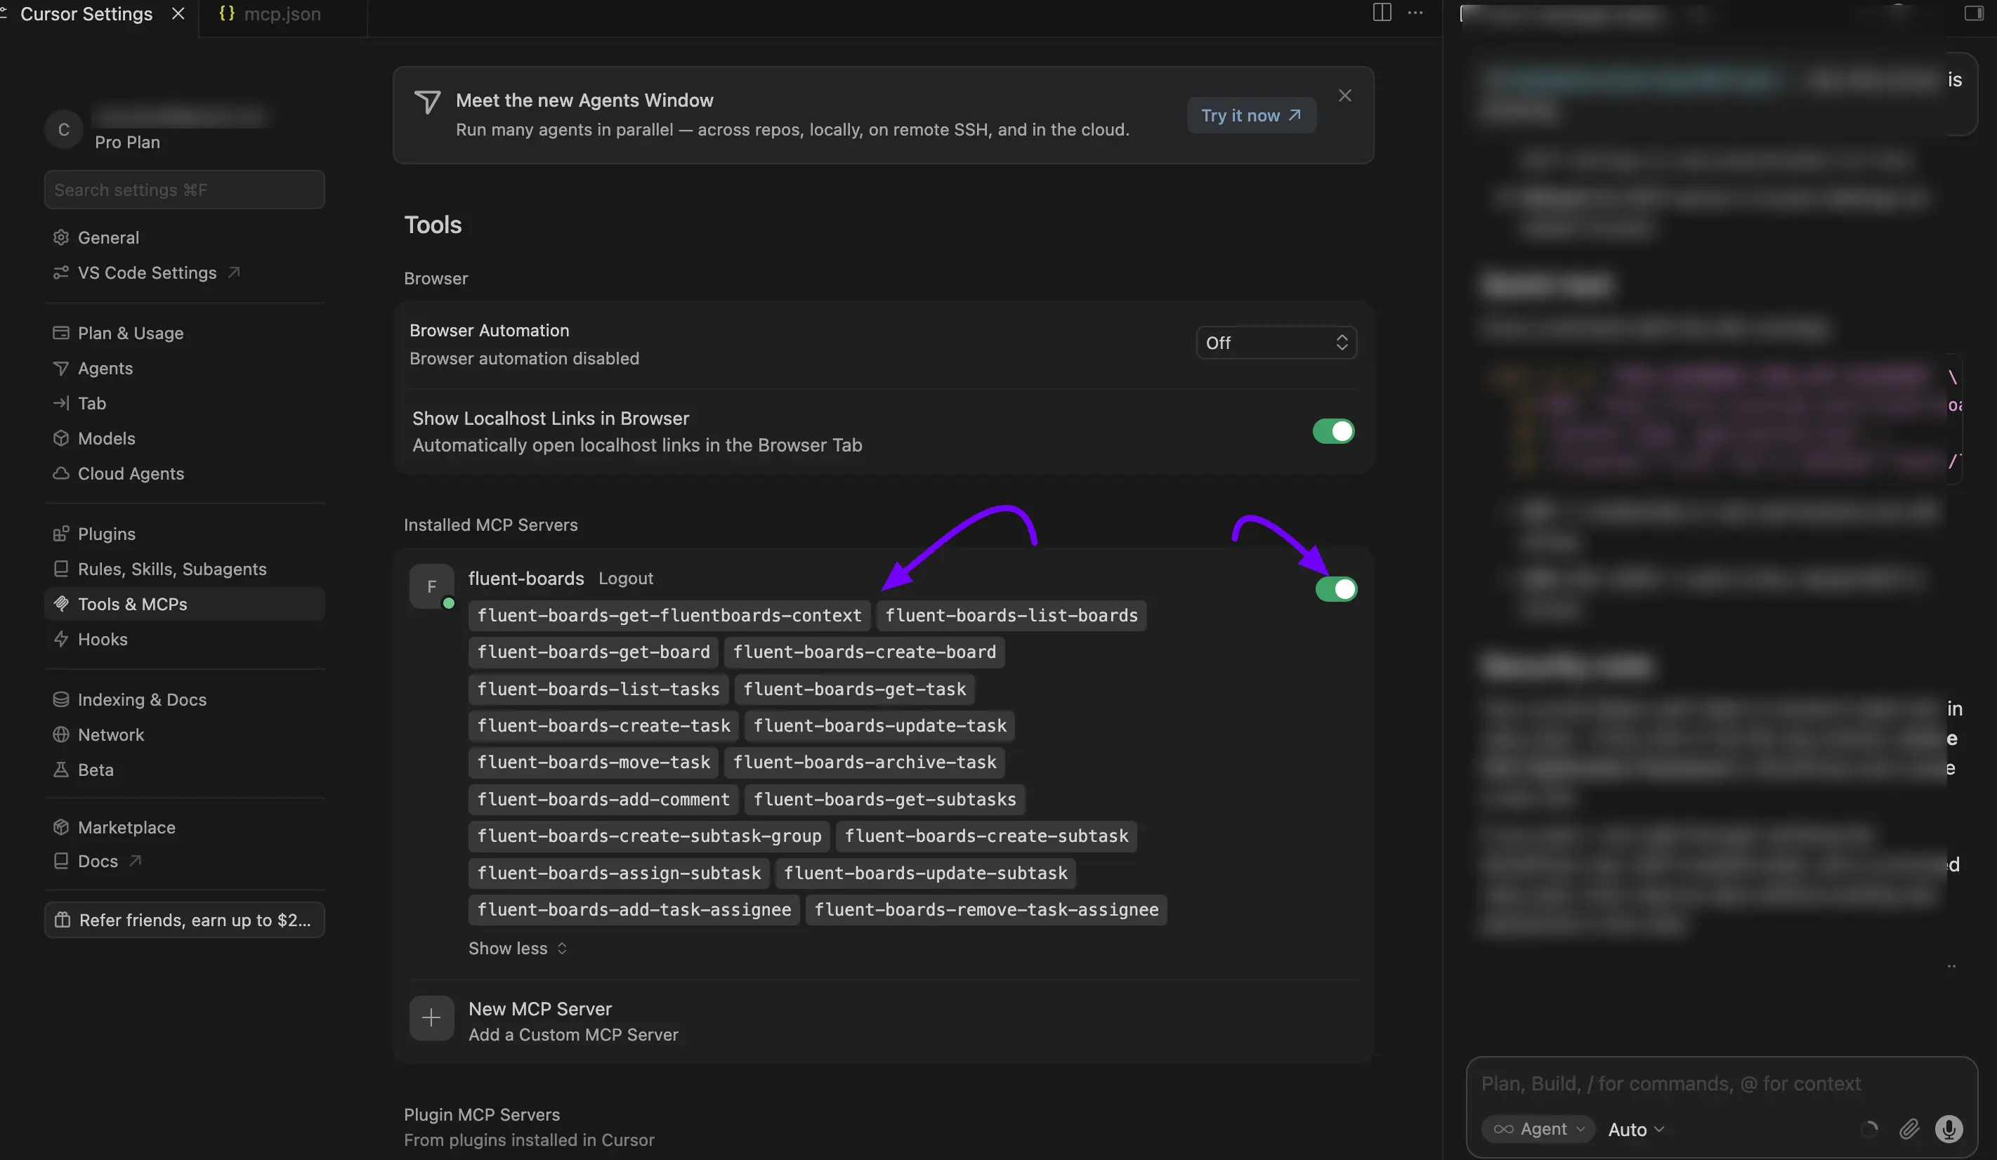The height and width of the screenshot is (1160, 1997).
Task: Open the Auto model dropdown
Action: click(1636, 1130)
